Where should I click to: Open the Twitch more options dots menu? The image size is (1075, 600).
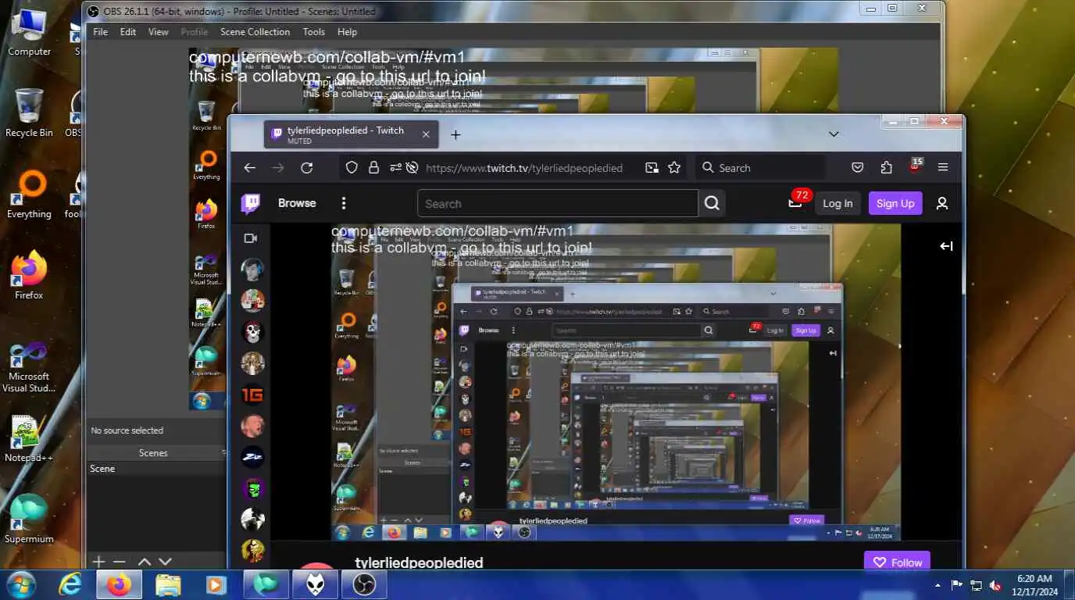pyautogui.click(x=343, y=203)
